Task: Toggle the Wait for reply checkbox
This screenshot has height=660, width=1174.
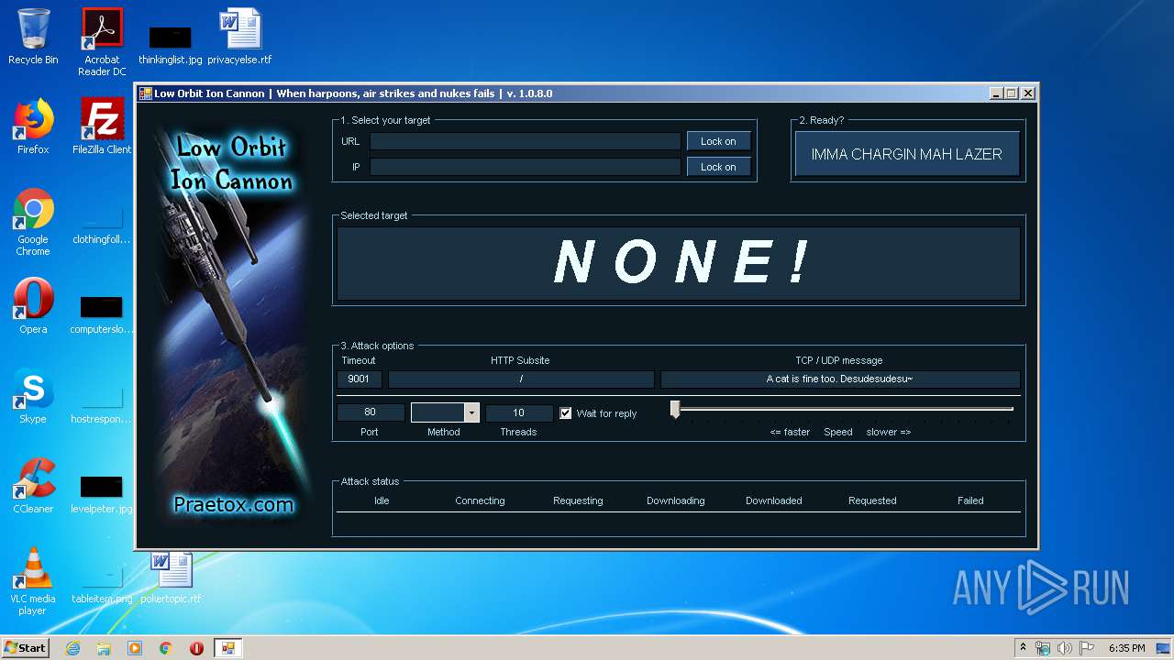Action: pyautogui.click(x=566, y=413)
